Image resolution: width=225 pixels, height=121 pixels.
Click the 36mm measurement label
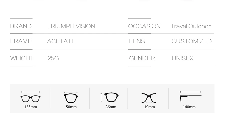point(111,107)
